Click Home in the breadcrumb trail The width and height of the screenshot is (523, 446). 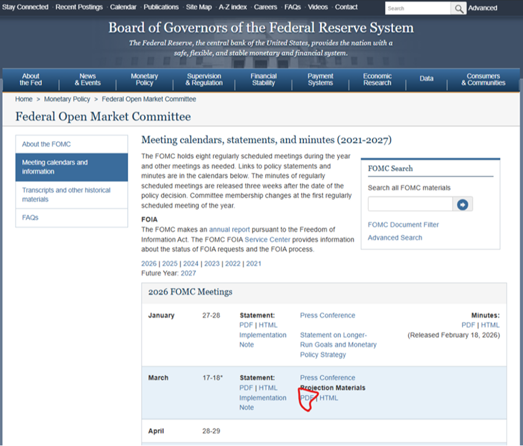tap(24, 99)
